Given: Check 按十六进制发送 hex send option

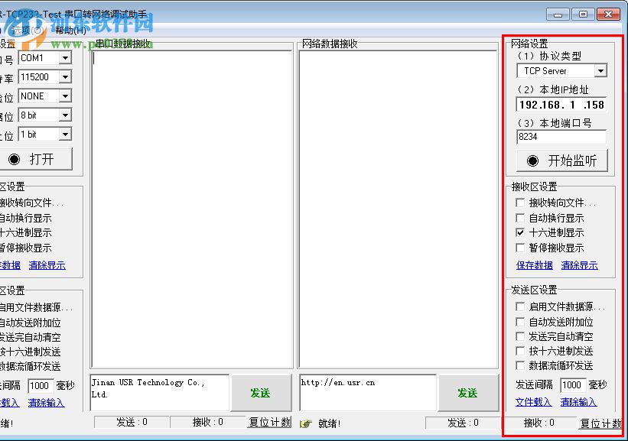Looking at the screenshot, I should click(x=519, y=351).
